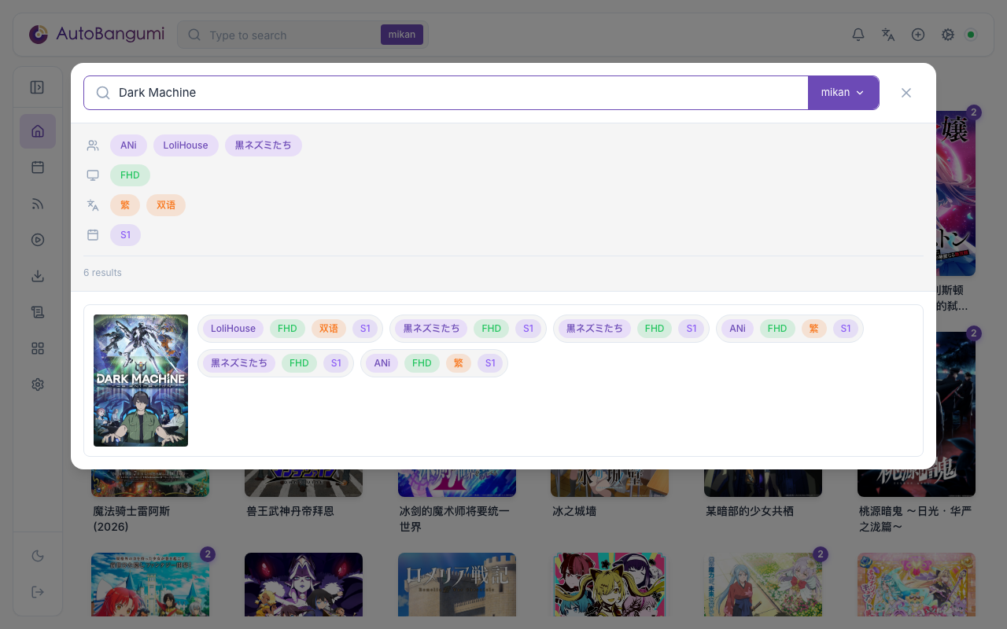Viewport: 1007px width, 629px height.
Task: Toggle the 繁 language filter beside translate icon
Action: 125,205
